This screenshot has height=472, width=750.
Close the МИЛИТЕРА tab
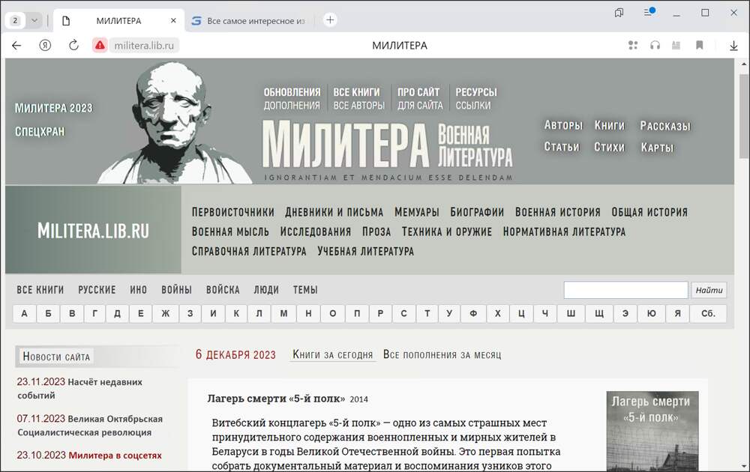[173, 21]
